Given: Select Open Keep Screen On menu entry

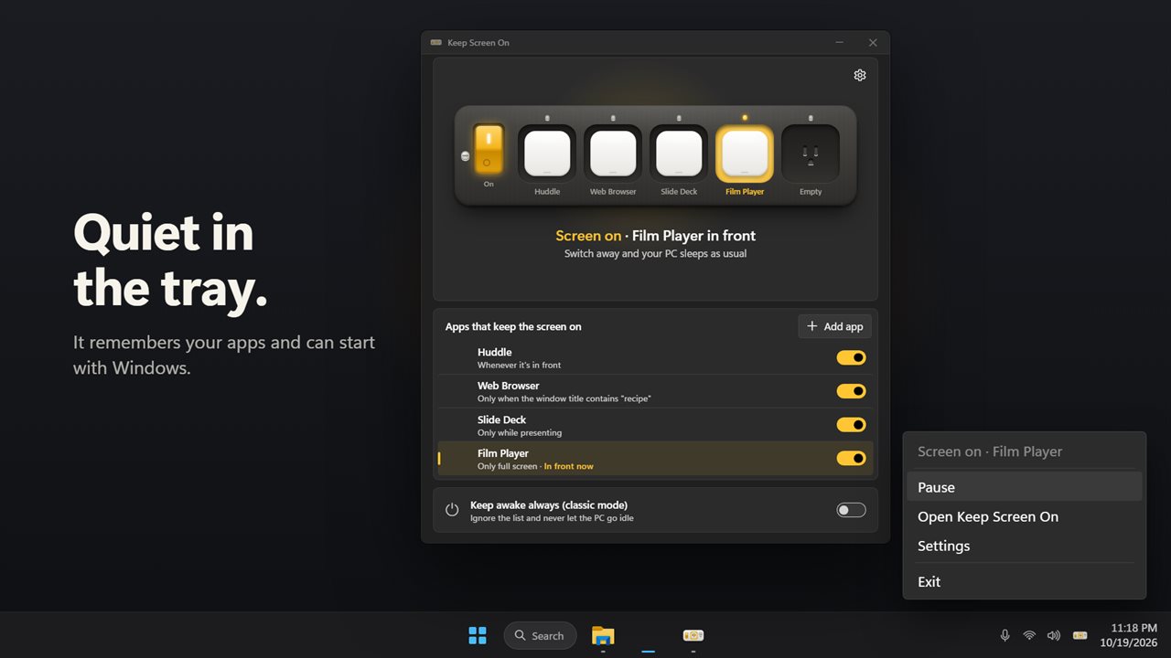Looking at the screenshot, I should (x=1025, y=516).
